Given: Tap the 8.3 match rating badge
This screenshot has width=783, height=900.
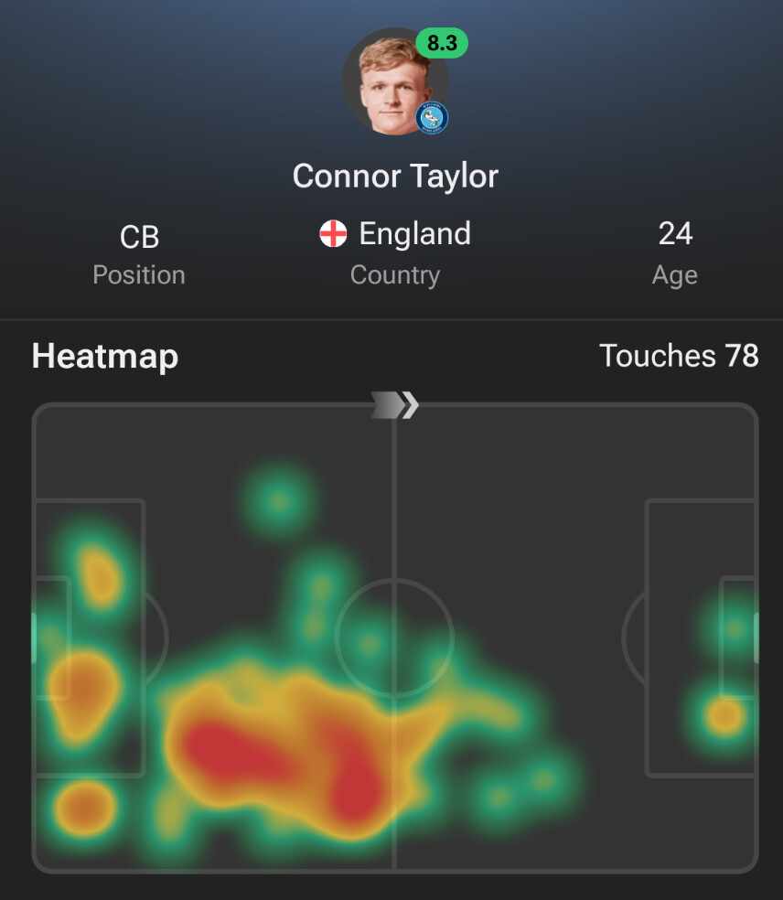Looking at the screenshot, I should tap(442, 42).
